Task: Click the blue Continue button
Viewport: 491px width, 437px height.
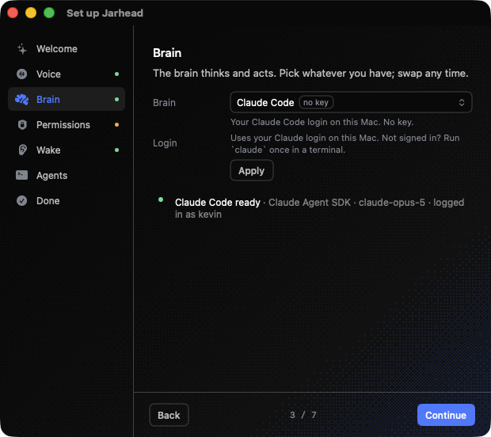Action: click(x=446, y=415)
